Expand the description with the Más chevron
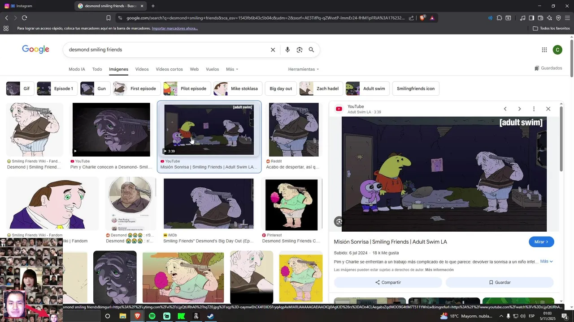 pos(547,261)
